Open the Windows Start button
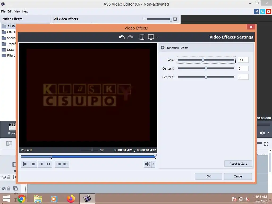Viewport: 272px width, 204px height. click(x=6, y=199)
